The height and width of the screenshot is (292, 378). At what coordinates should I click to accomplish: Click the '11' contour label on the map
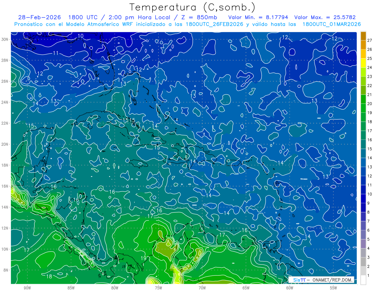pos(56,53)
